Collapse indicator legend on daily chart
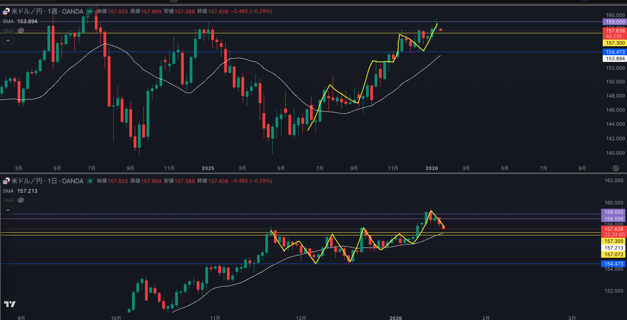Image resolution: width=627 pixels, height=320 pixels. point(8,210)
